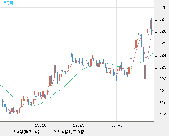The width and height of the screenshot is (169, 136).
Task: Click the 25本移動平均線 legend label
Action: 69,132
